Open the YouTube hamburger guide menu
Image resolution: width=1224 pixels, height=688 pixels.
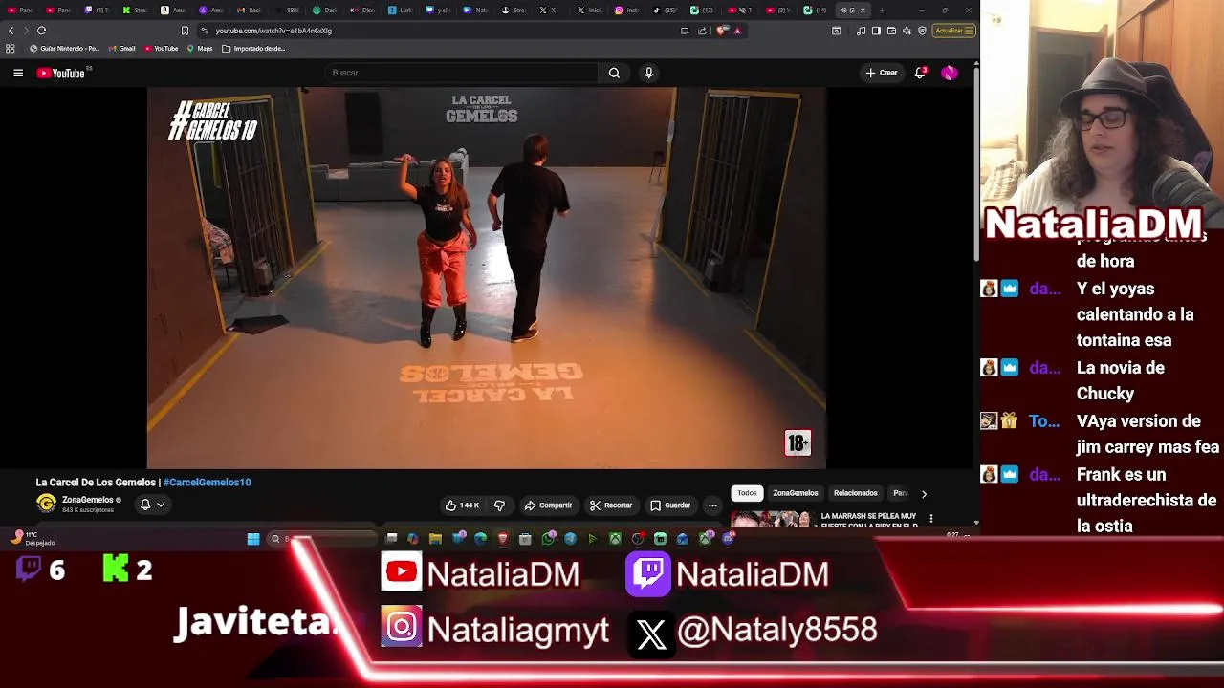pos(18,73)
